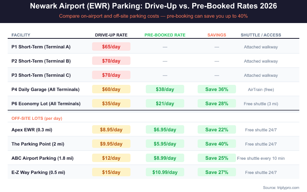Click the E-Z Way Parking $10.99/day rate
The width and height of the screenshot is (307, 192).
tap(165, 172)
